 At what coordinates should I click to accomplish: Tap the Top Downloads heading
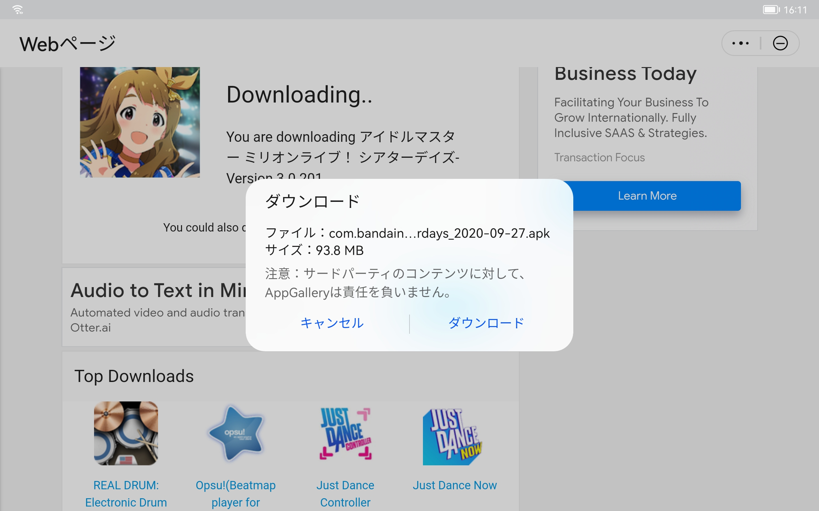pyautogui.click(x=134, y=376)
